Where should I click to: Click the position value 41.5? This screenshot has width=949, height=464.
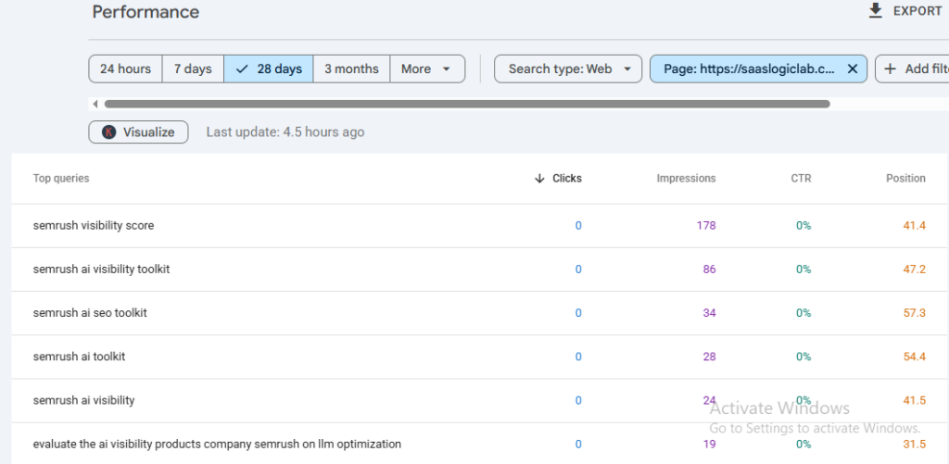tap(915, 400)
